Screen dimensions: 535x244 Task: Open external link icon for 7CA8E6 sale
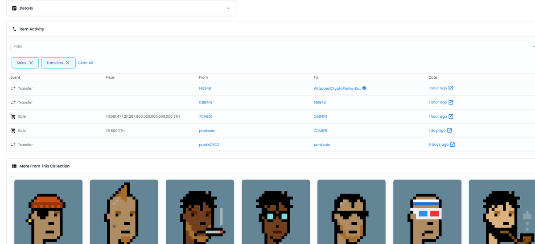point(451,116)
